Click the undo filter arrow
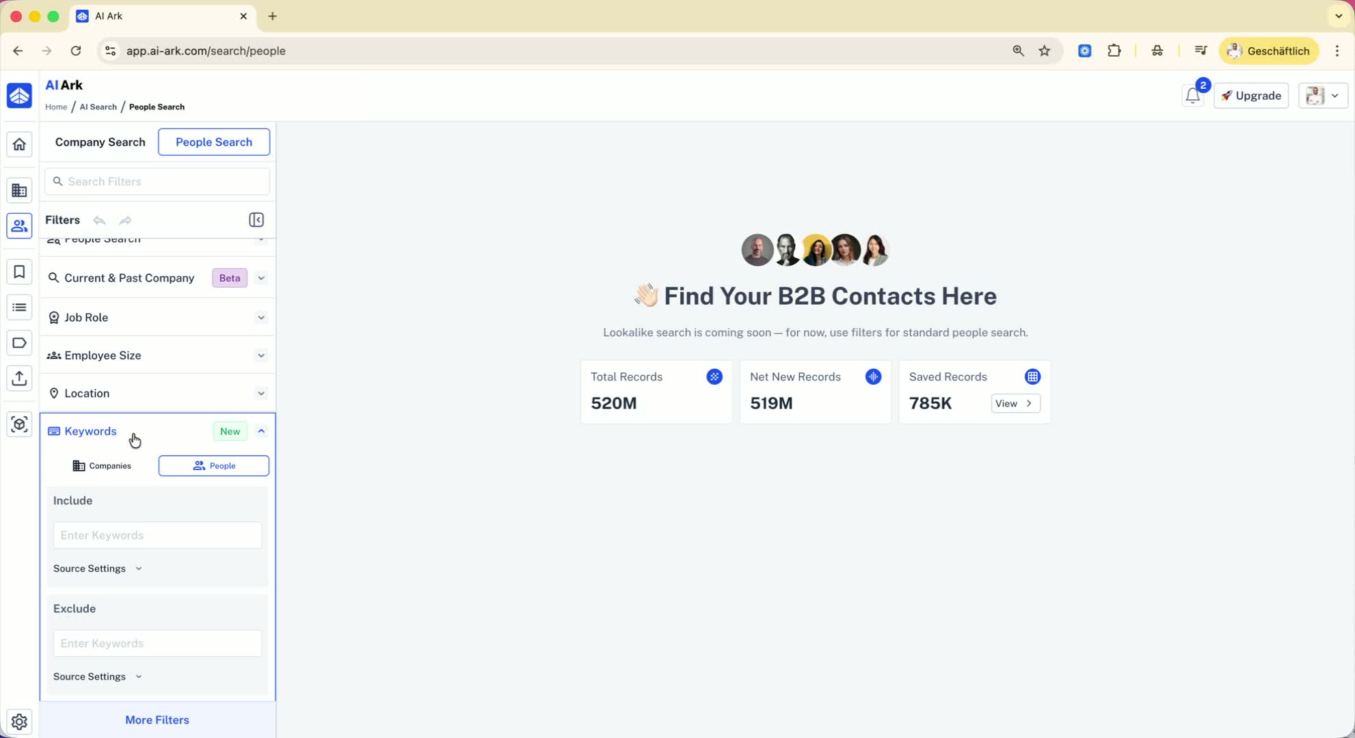Image resolution: width=1355 pixels, height=738 pixels. pyautogui.click(x=100, y=220)
